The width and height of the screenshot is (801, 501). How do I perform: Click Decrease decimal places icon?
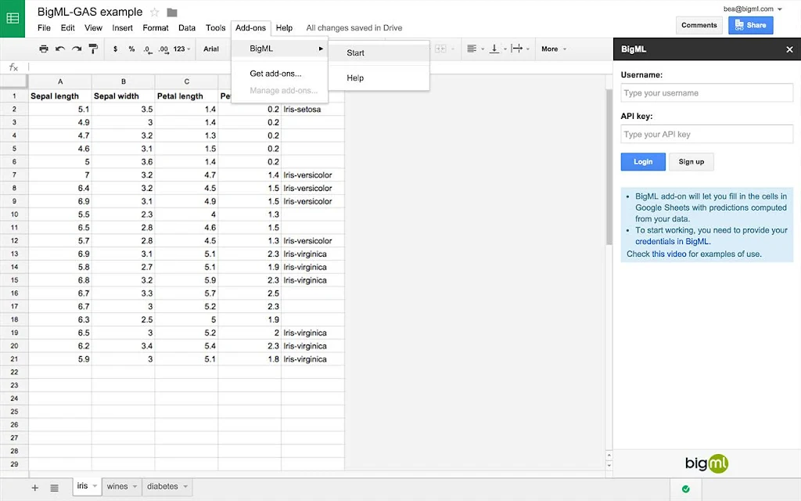tap(147, 49)
